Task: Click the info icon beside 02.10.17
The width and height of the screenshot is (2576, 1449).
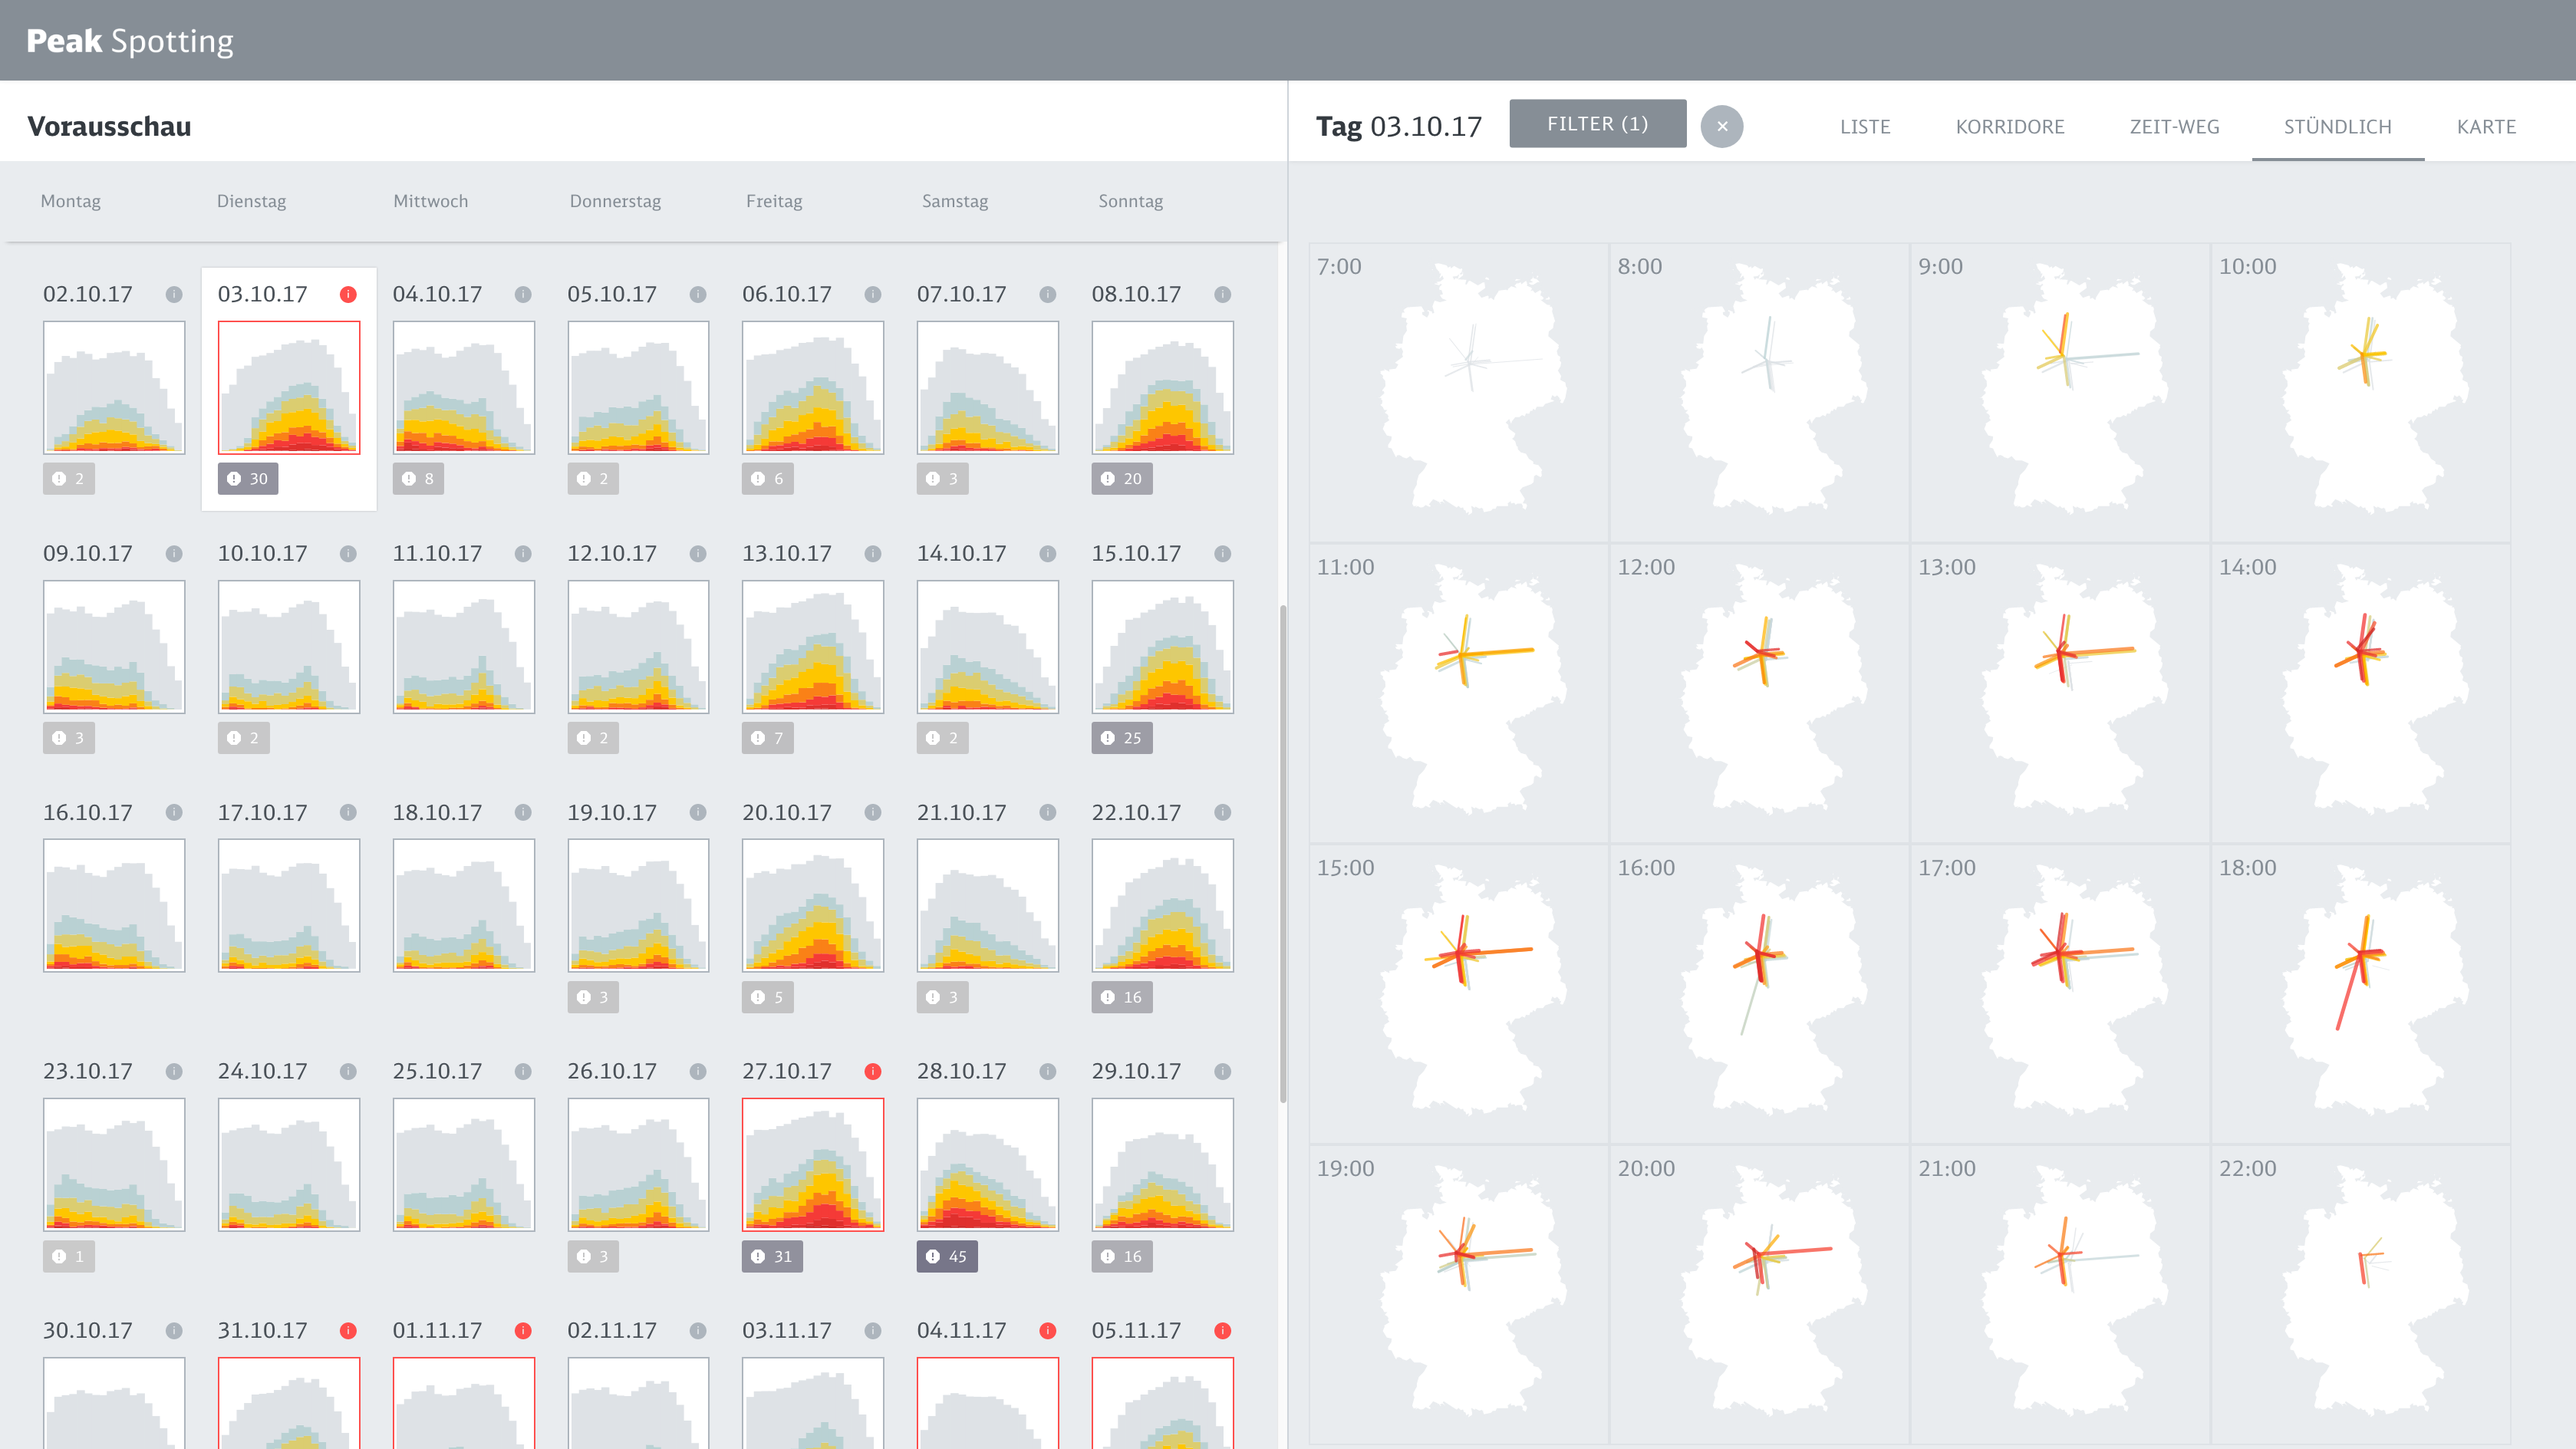Action: pos(174,294)
